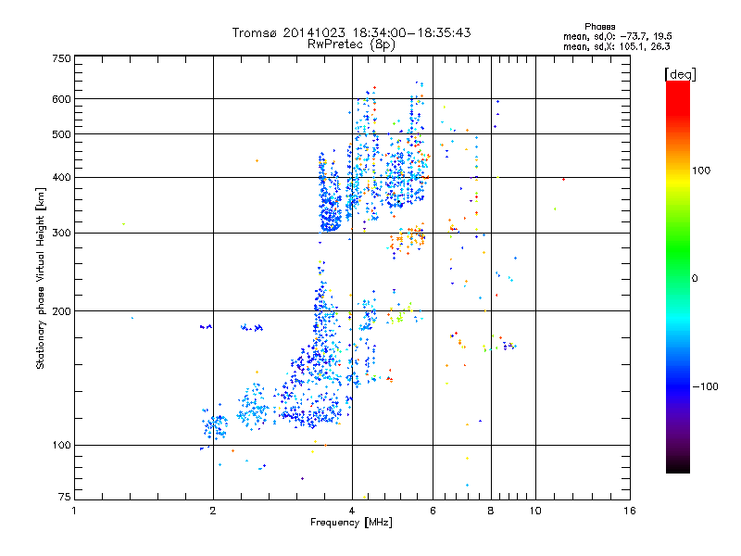The width and height of the screenshot is (741, 556).
Task: Click the '200' y-axis tick label
Action: 61,311
